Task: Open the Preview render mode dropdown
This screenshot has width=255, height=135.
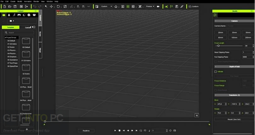Action: coord(150,7)
